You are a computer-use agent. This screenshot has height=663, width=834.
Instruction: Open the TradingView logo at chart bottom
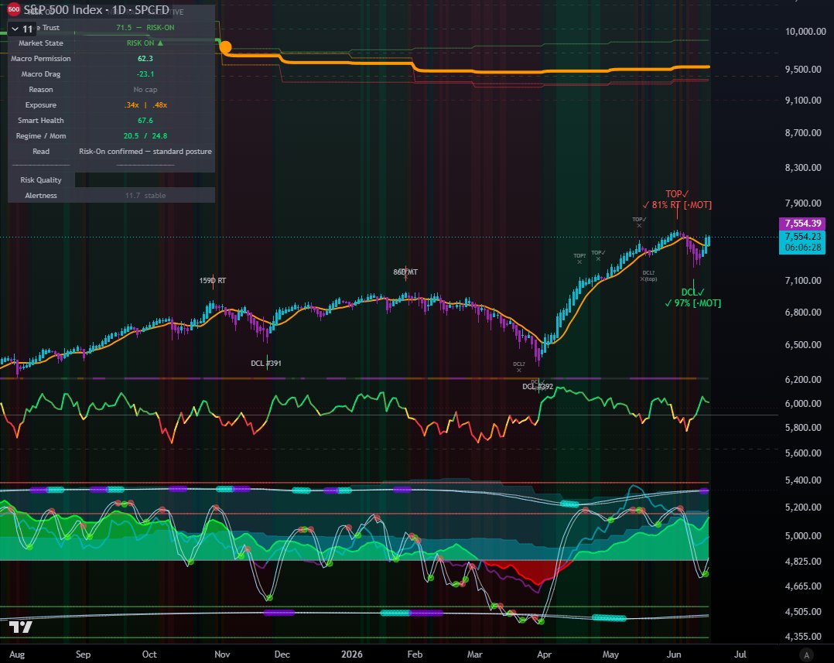21,627
